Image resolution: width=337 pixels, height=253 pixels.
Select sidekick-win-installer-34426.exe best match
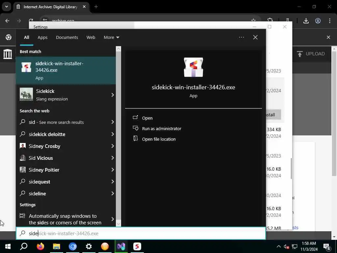coord(66,70)
